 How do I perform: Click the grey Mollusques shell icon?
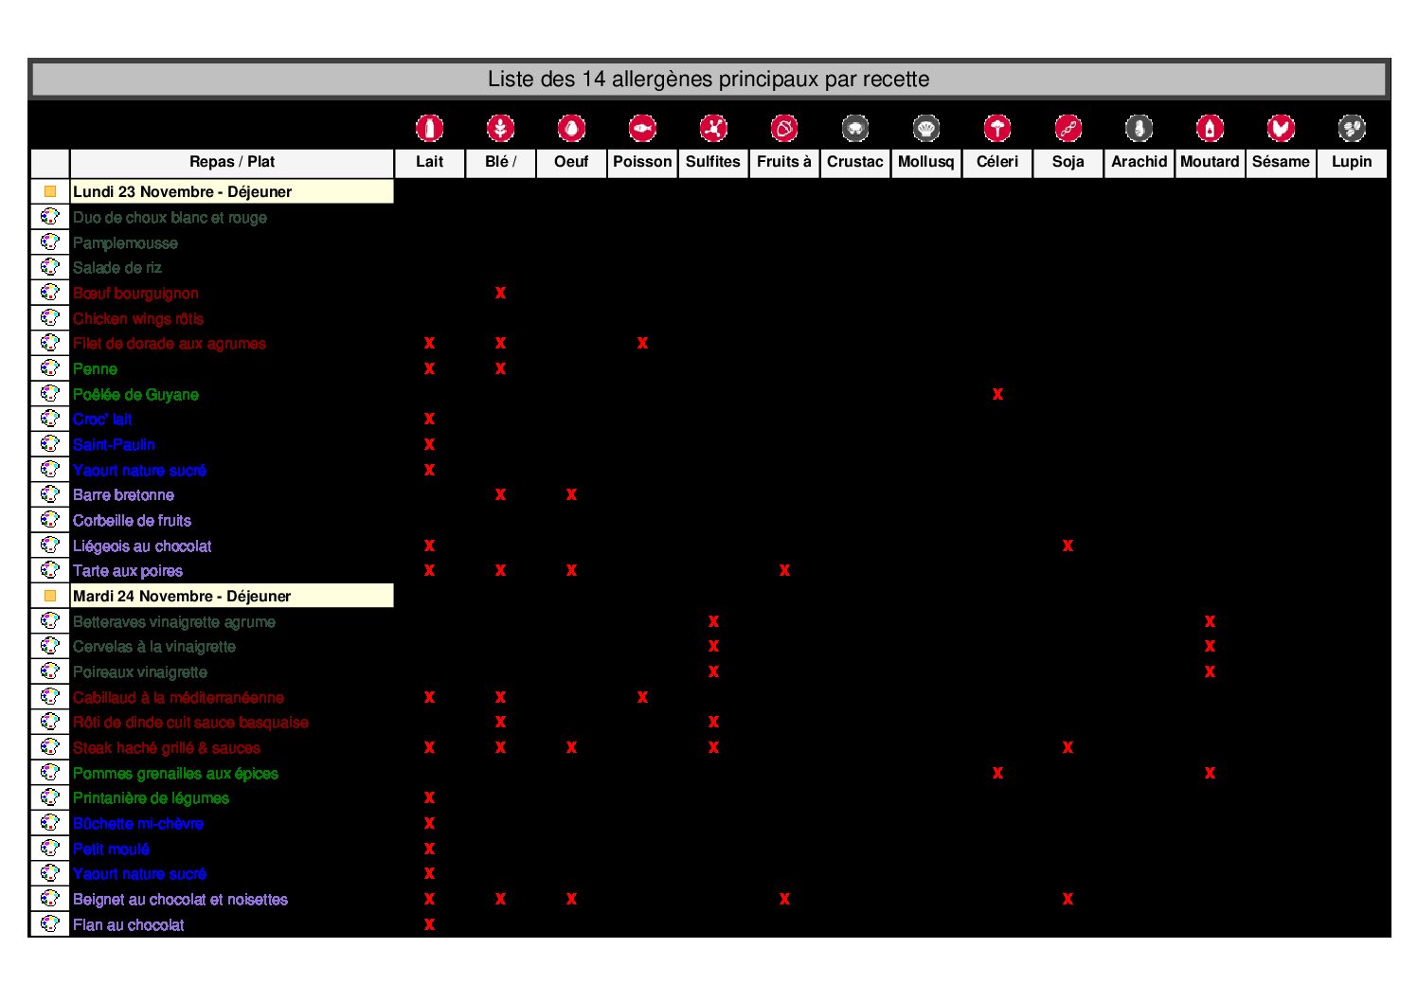926,128
